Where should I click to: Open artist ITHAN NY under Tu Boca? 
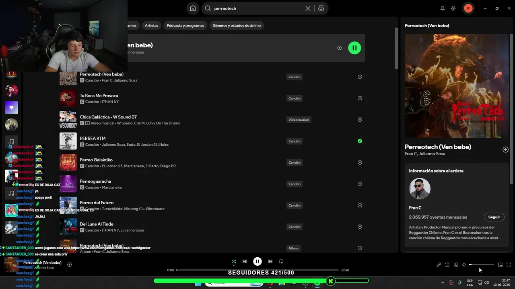110,102
